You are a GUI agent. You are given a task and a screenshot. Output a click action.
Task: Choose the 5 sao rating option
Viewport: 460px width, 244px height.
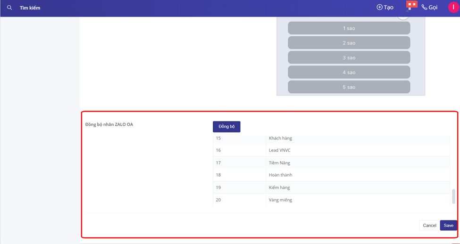click(349, 87)
